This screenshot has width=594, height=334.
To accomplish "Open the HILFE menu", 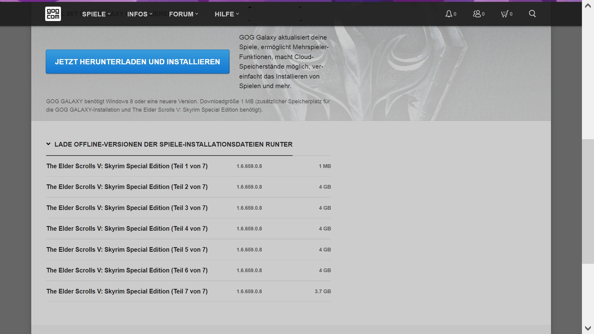I will coord(226,14).
